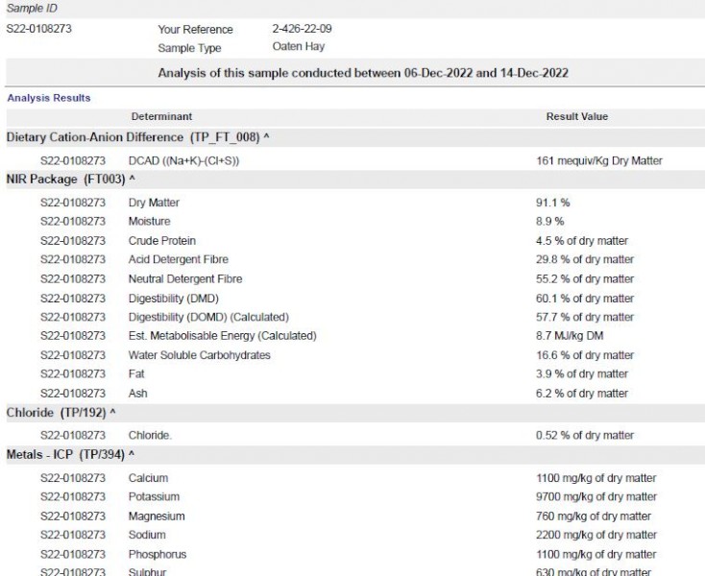Click the 161 mequiv/Kg Dry Matter result
Image resolution: width=705 pixels, height=576 pixels.
coord(598,160)
